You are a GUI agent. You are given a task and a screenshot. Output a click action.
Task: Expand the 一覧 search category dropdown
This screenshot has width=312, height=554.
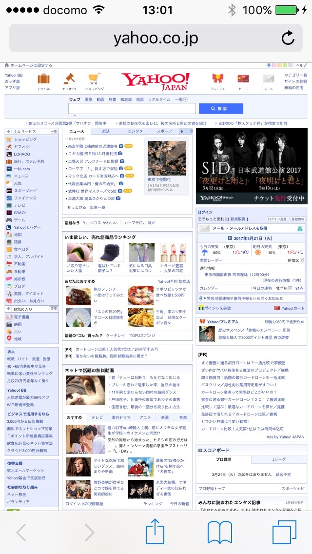point(180,99)
